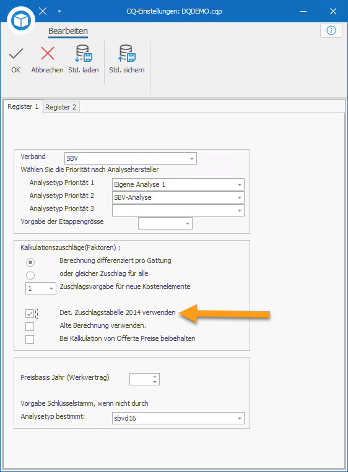Select oder gleicher Zuschlag für alle radio
The width and height of the screenshot is (348, 472).
click(30, 275)
